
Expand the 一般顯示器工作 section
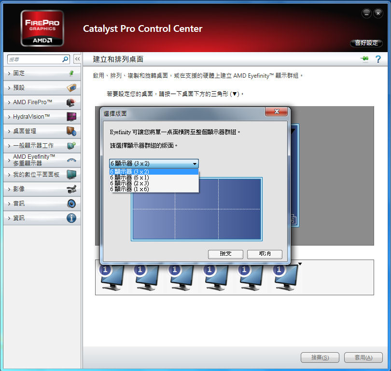click(42, 146)
